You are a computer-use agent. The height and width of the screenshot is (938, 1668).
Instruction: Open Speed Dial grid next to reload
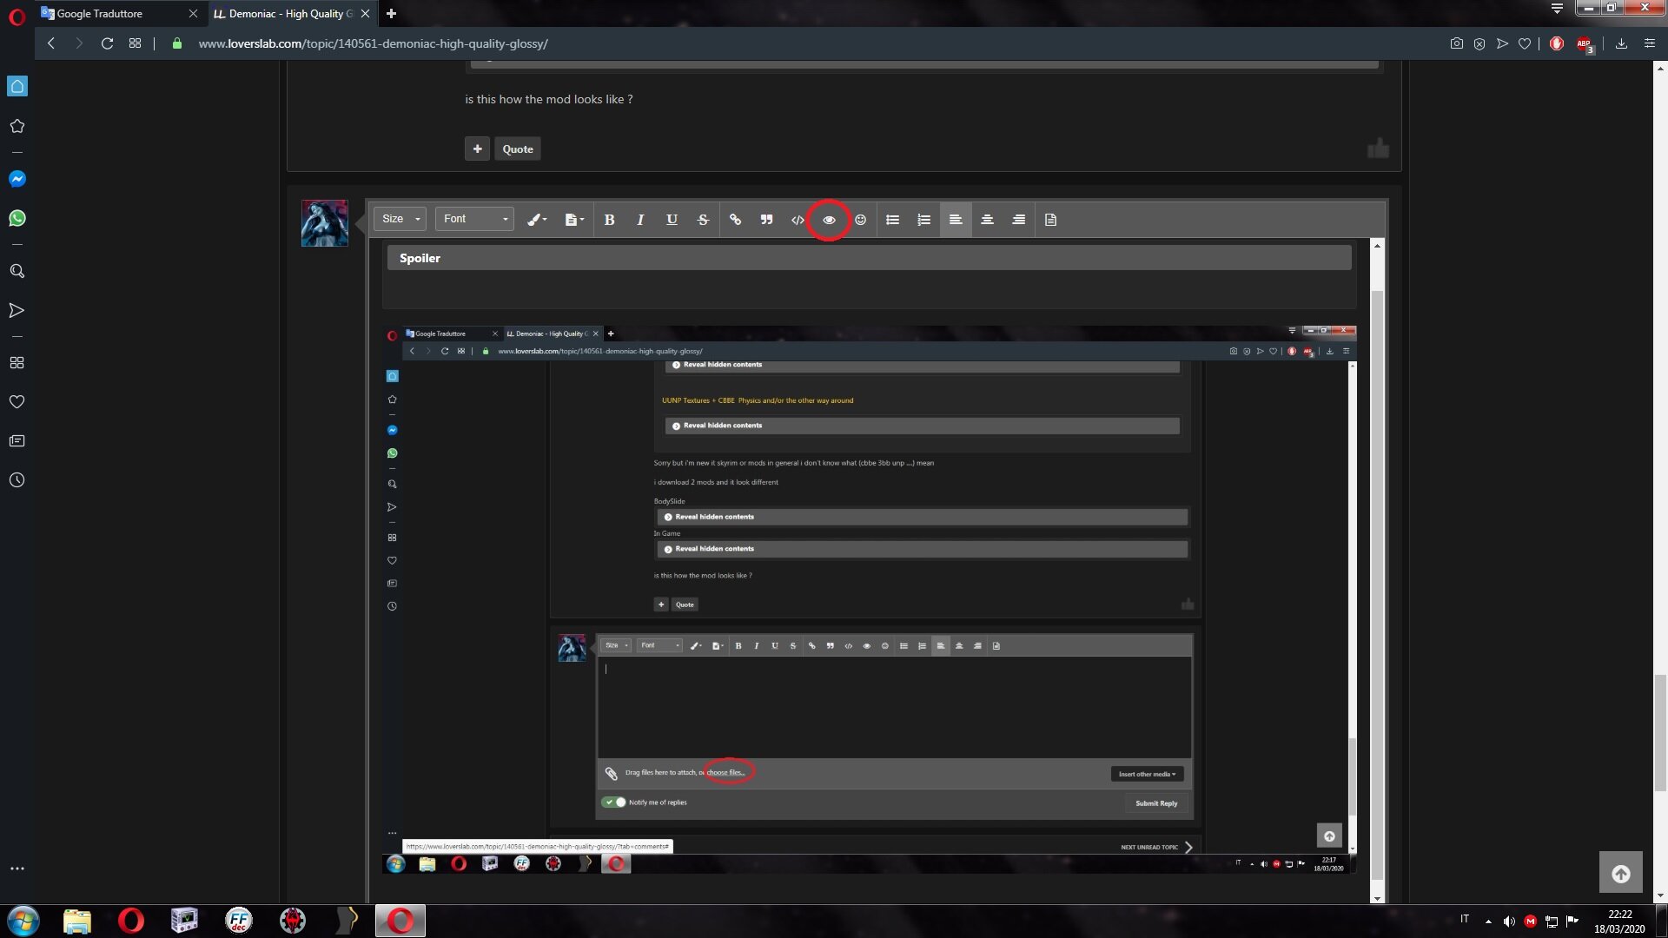point(135,43)
